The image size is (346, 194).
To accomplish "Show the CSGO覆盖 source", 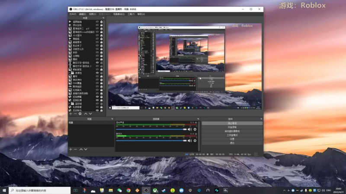I will click(97, 83).
